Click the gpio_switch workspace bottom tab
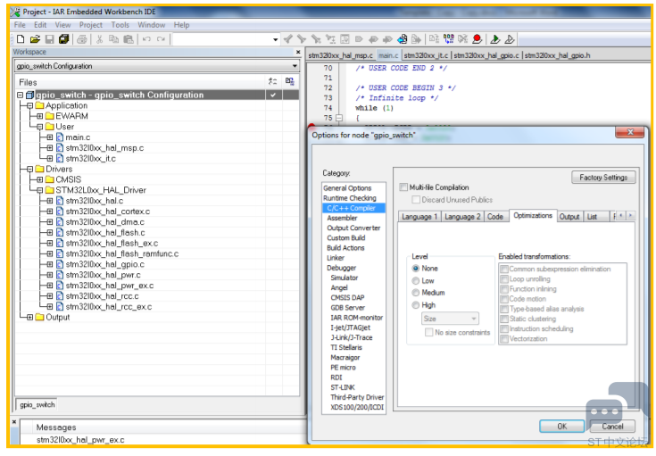The height and width of the screenshot is (456, 656). 37,404
